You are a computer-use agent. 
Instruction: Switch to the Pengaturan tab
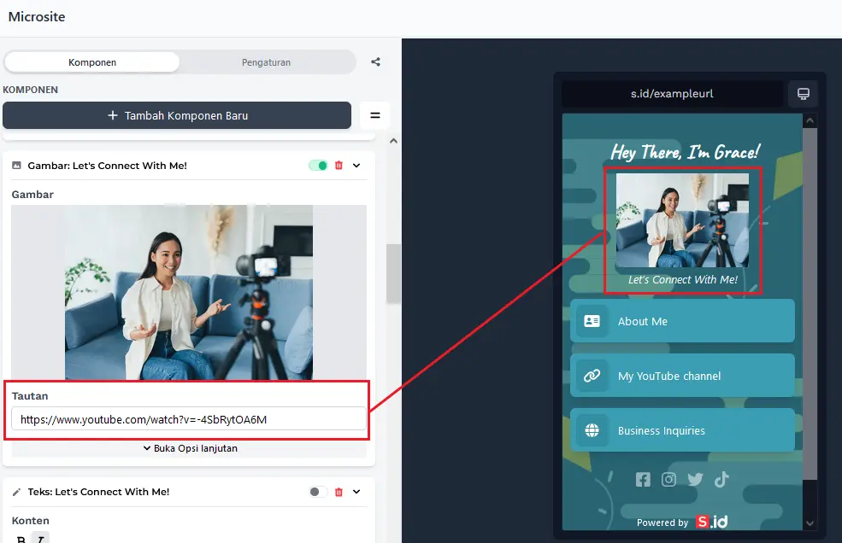pyautogui.click(x=266, y=62)
